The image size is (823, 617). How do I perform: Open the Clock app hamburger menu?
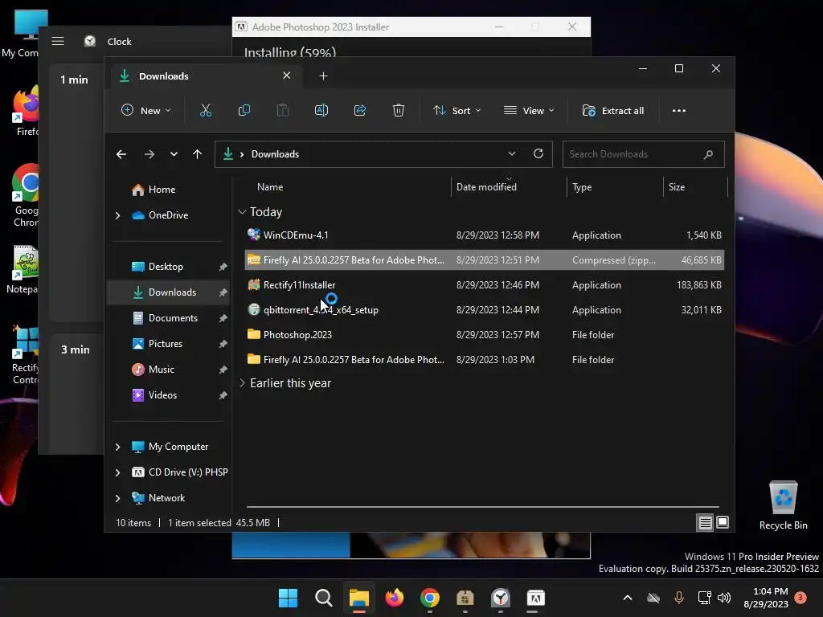[58, 41]
